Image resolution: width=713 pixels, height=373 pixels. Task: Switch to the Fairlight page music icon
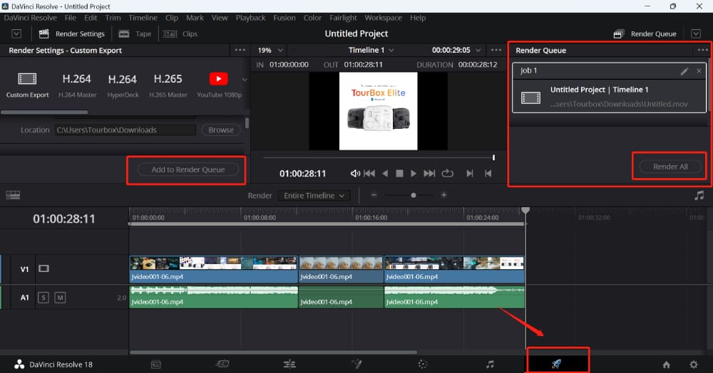click(x=490, y=364)
